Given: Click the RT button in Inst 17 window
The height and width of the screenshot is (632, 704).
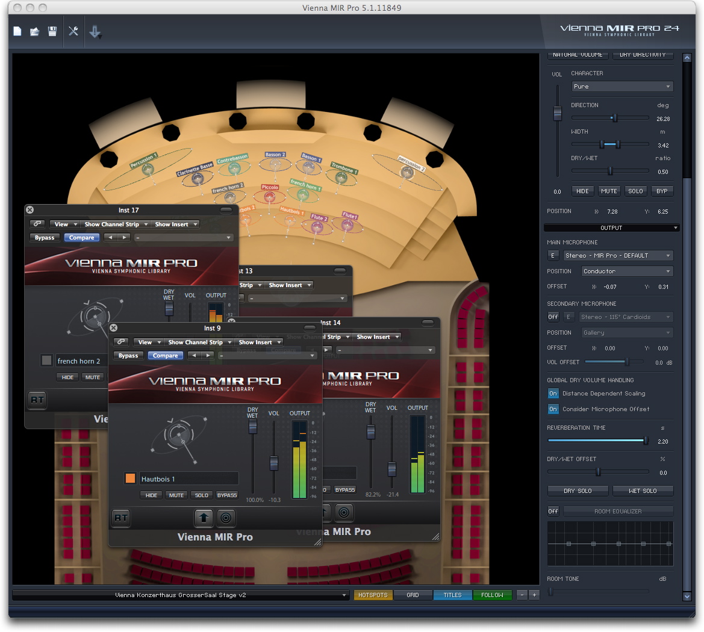Looking at the screenshot, I should pyautogui.click(x=37, y=400).
